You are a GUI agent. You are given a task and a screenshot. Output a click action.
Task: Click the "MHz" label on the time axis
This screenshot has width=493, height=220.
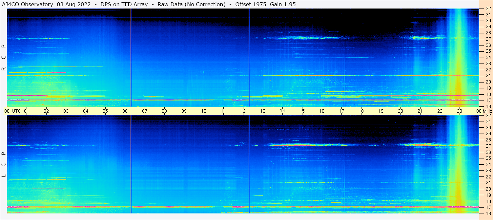pyautogui.click(x=487, y=111)
